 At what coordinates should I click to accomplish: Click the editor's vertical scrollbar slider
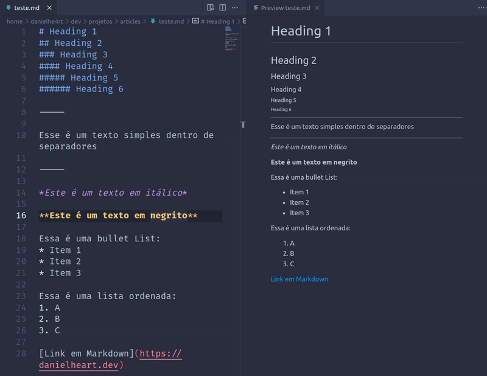tap(243, 125)
